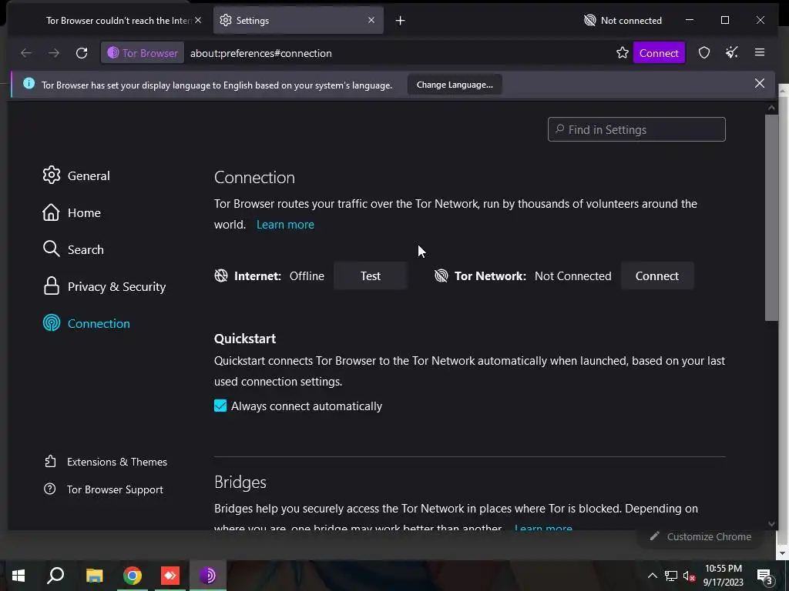This screenshot has width=789, height=591.
Task: Click the purple Connect toolbar button
Action: [659, 53]
